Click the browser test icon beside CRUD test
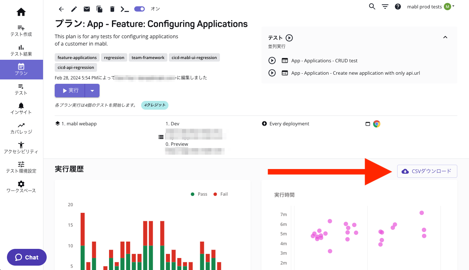The height and width of the screenshot is (270, 469). pyautogui.click(x=285, y=61)
